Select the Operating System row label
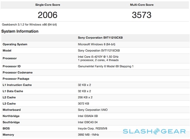 pyautogui.click(x=15, y=44)
